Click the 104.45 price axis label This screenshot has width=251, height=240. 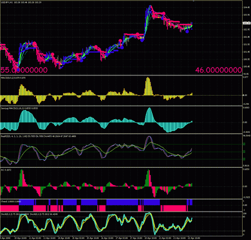click(247, 7)
